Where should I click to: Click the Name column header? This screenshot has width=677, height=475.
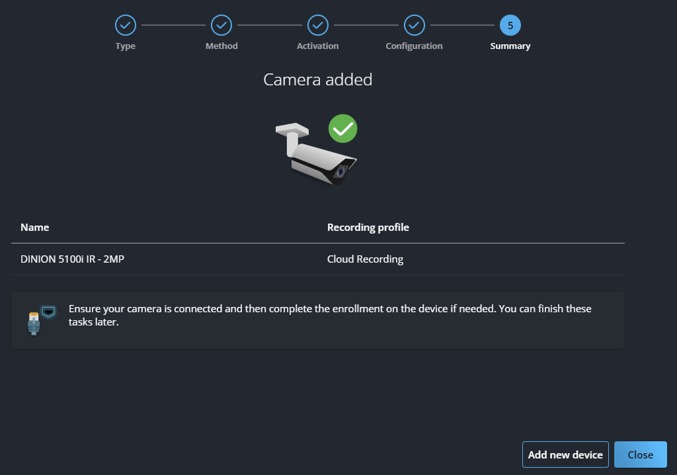35,228
